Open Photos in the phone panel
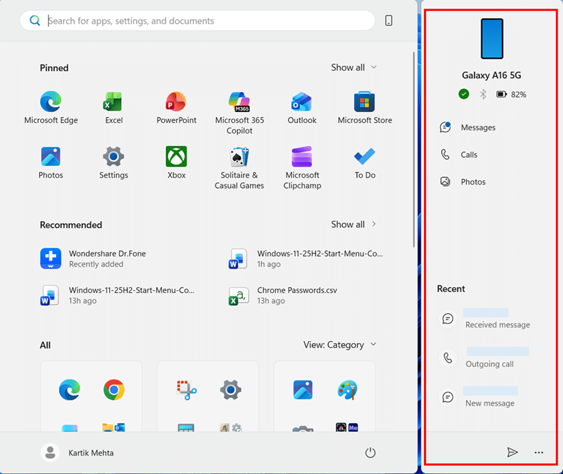563x474 pixels. (x=473, y=182)
